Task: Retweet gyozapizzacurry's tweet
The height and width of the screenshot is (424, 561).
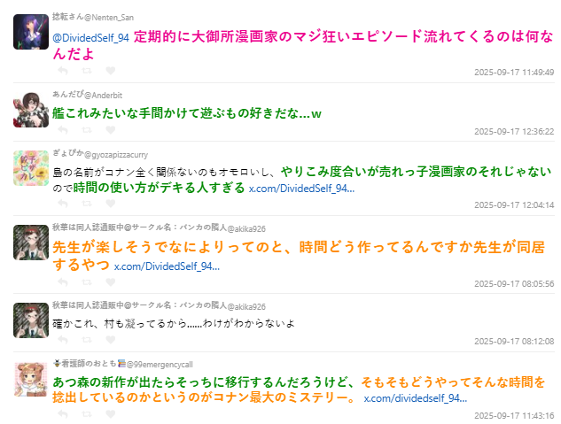Action: click(x=86, y=204)
